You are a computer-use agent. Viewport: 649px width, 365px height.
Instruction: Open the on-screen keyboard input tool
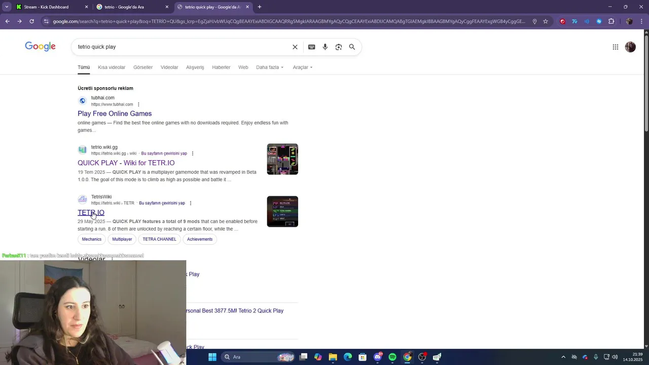[312, 47]
